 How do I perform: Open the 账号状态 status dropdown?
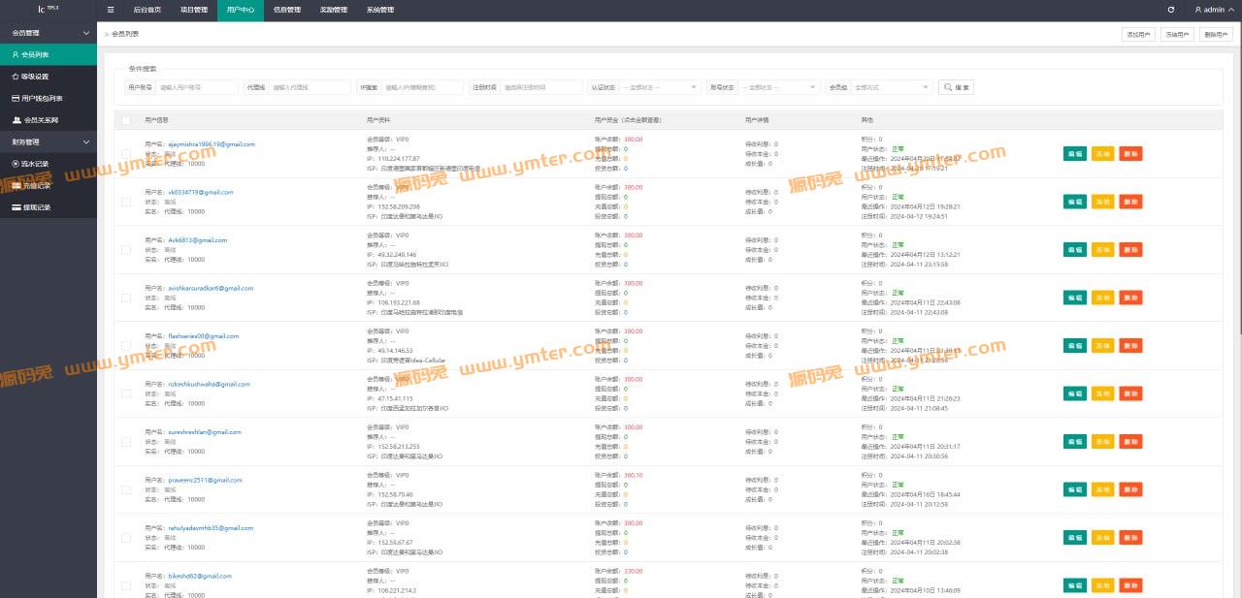coord(778,87)
